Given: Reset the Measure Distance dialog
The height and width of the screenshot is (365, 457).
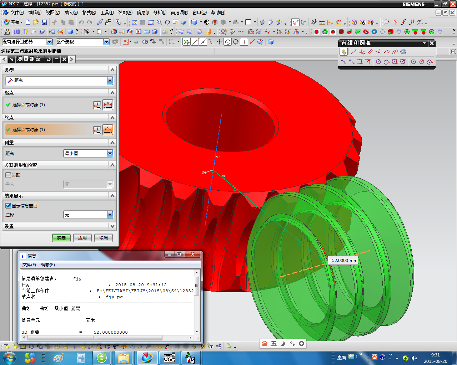Looking at the screenshot, I should point(49,59).
